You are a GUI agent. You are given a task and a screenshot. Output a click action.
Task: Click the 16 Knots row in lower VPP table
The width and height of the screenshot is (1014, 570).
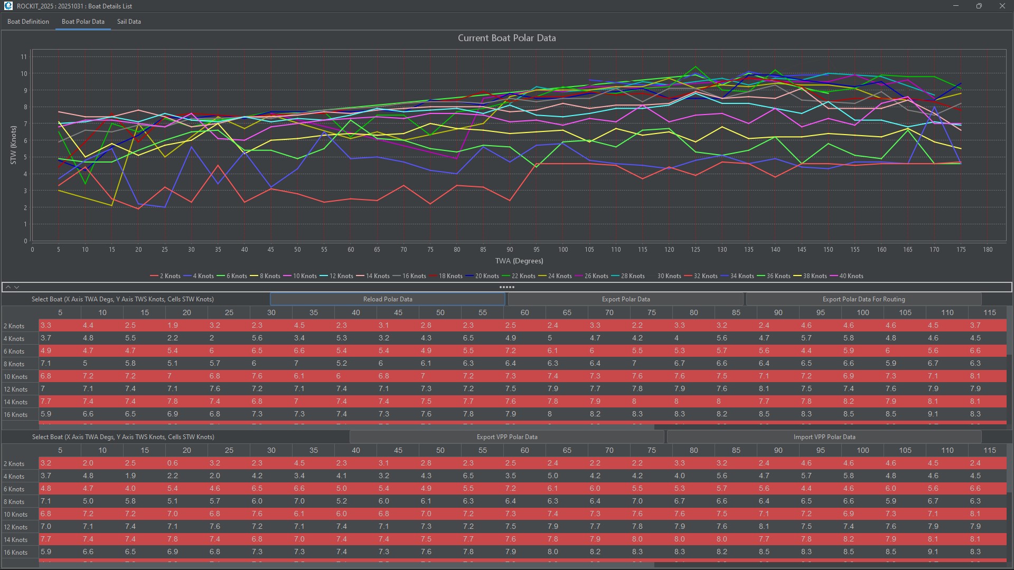click(16, 553)
